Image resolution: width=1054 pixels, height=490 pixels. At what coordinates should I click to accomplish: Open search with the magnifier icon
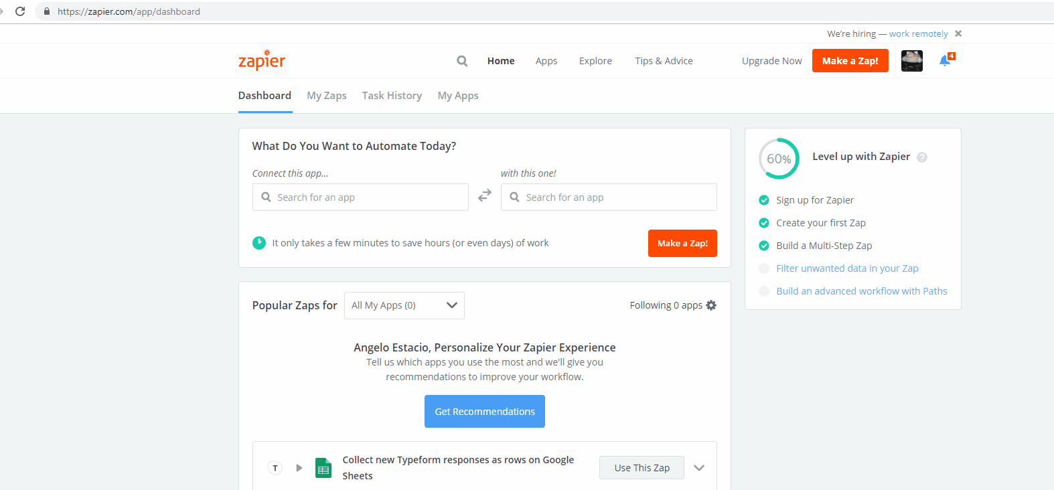[x=462, y=61]
